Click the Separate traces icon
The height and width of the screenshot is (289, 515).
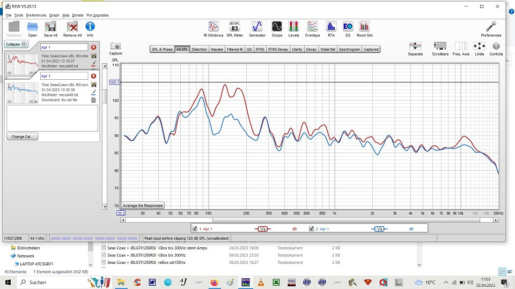415,49
